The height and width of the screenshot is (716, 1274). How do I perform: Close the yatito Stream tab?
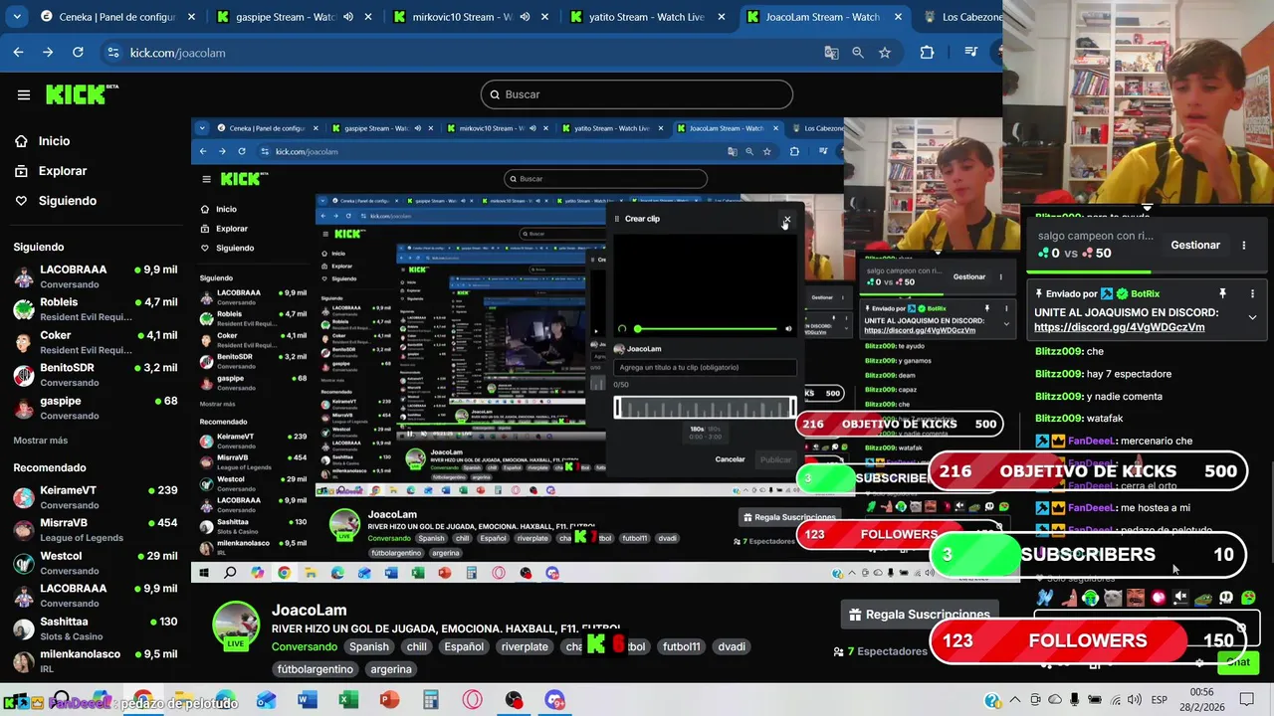[722, 17]
